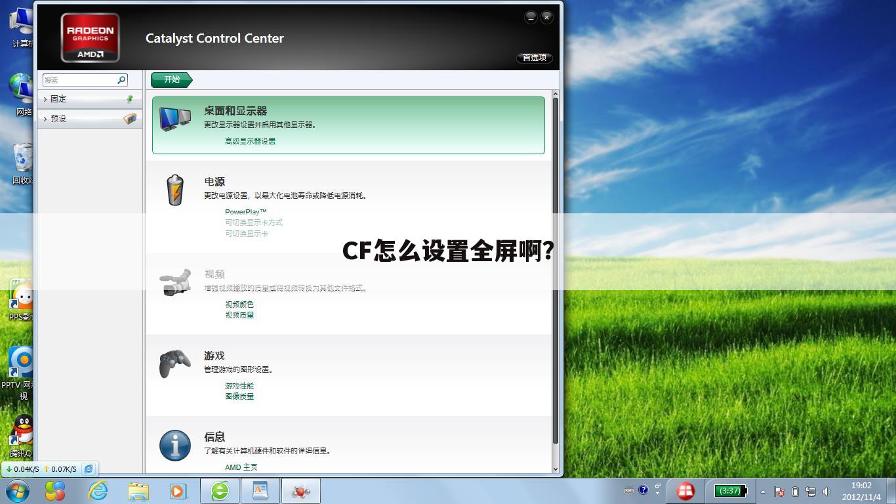
Task: Open the 视频质量 link
Action: tap(239, 315)
